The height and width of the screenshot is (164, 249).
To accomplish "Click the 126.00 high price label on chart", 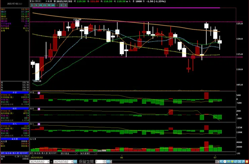I will point(77,20).
